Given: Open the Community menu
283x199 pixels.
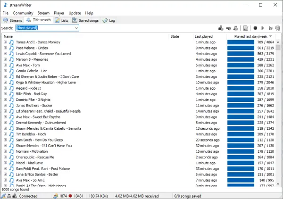Looking at the screenshot, I should (23, 13).
